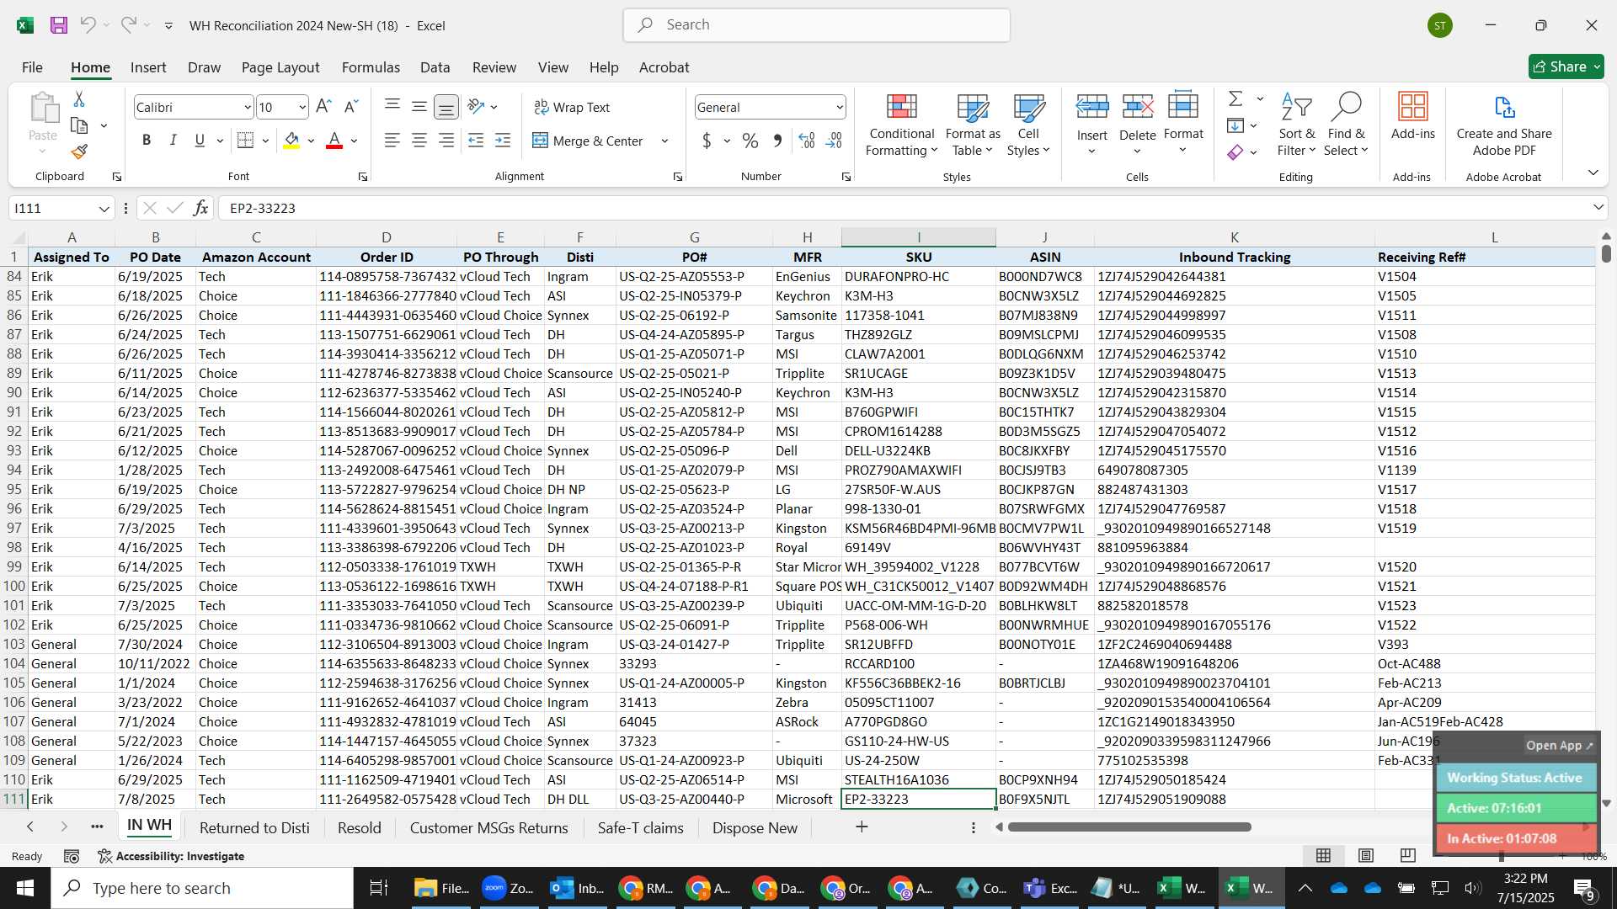Viewport: 1617px width, 909px height.
Task: Switch to Safe-T claims sheet
Action: click(640, 827)
